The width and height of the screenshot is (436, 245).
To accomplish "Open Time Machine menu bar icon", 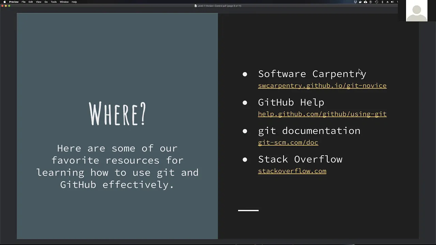I will click(x=376, y=2).
